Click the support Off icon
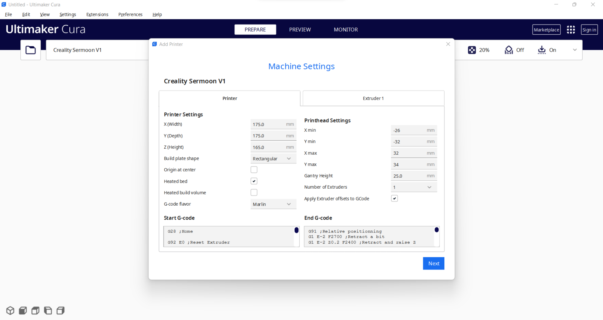Viewport: 603px width, 320px height. point(509,50)
